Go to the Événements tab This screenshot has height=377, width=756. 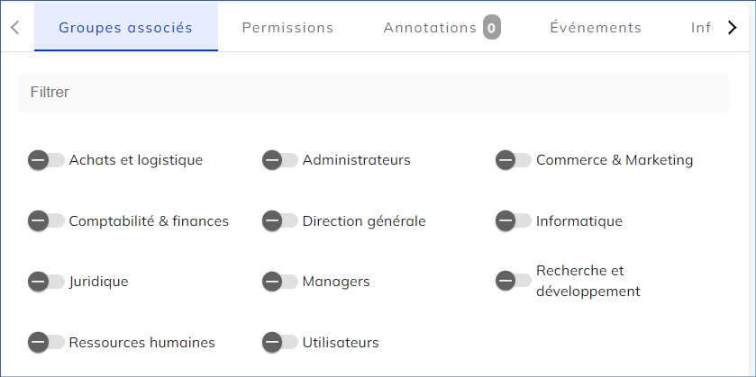click(x=596, y=28)
